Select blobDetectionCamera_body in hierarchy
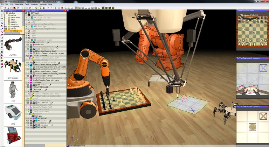 (44, 51)
